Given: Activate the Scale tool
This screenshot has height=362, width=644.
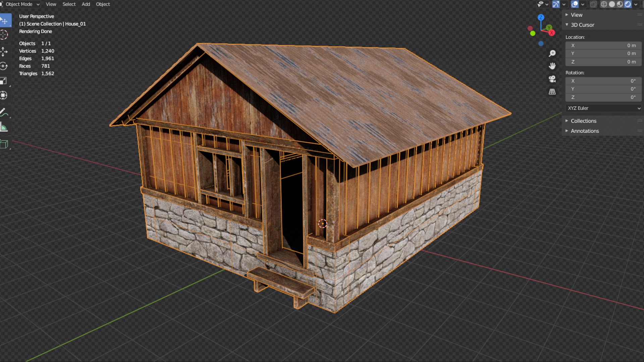Looking at the screenshot, I should click(4, 81).
